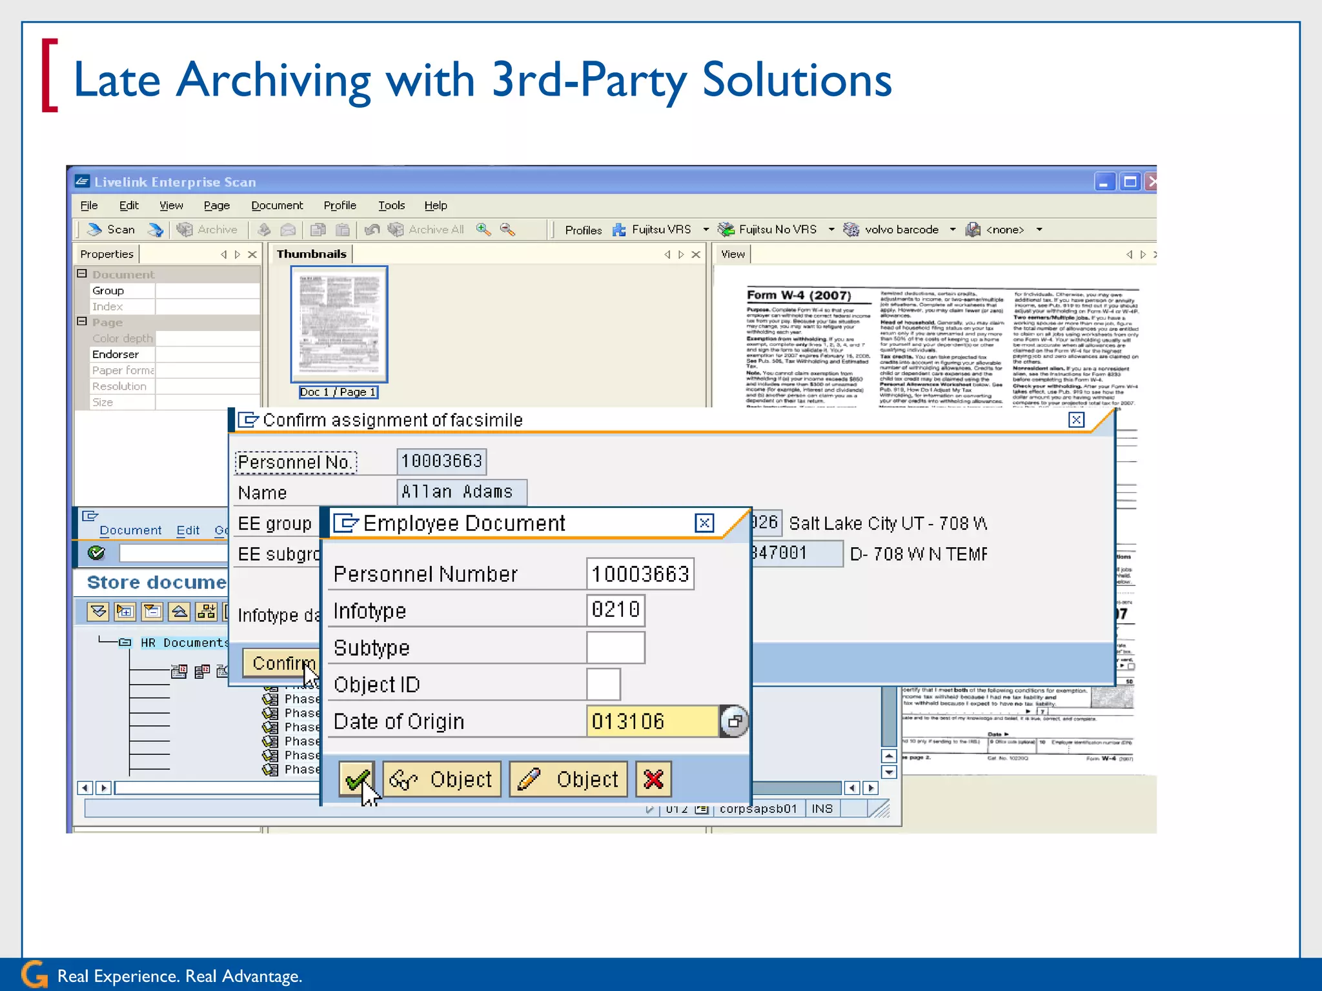1322x991 pixels.
Task: Click the green checkmark continue button
Action: click(356, 779)
